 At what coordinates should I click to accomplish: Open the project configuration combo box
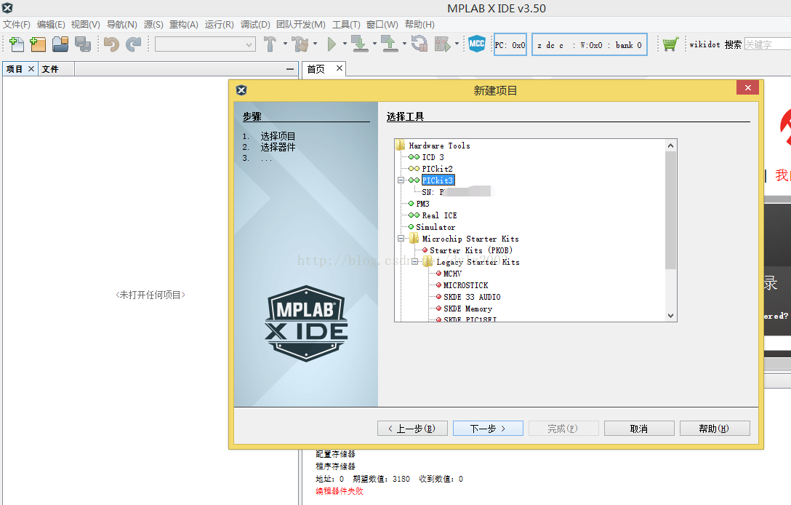[205, 44]
